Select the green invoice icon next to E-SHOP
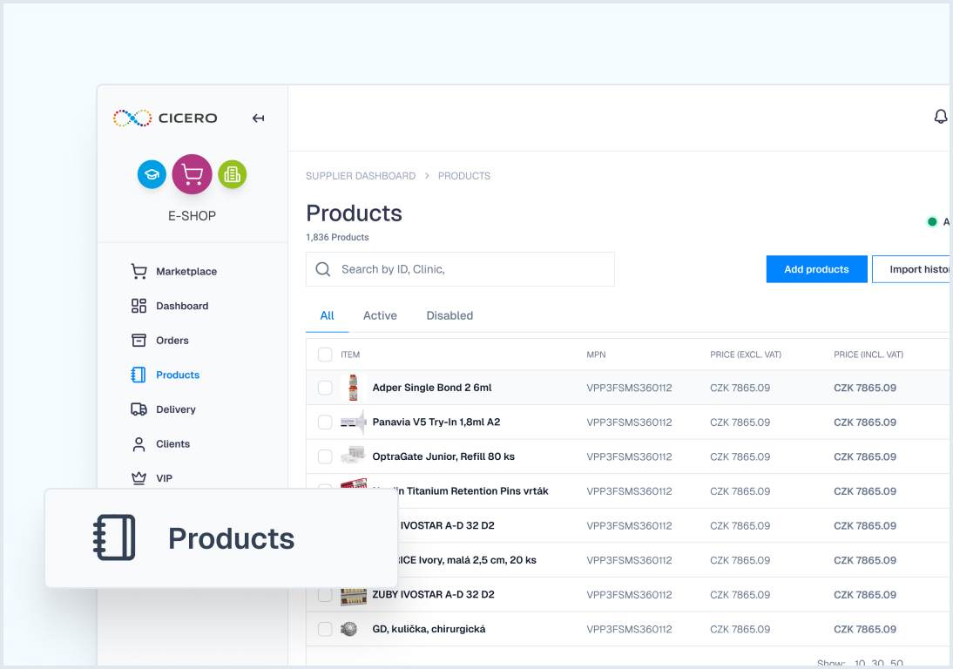This screenshot has height=669, width=953. point(232,174)
